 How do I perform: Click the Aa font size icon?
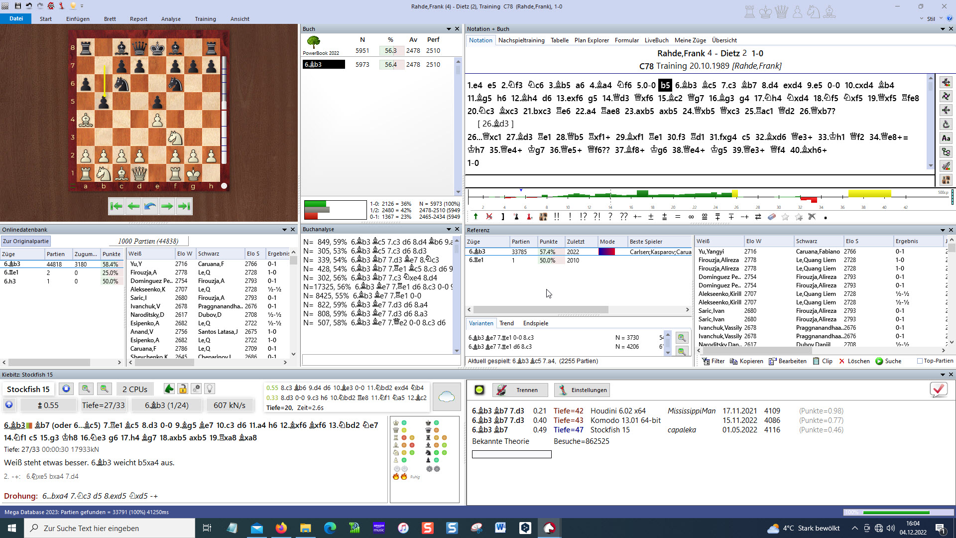pyautogui.click(x=946, y=138)
